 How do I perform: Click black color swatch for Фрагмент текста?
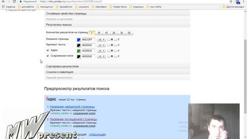click(79, 46)
